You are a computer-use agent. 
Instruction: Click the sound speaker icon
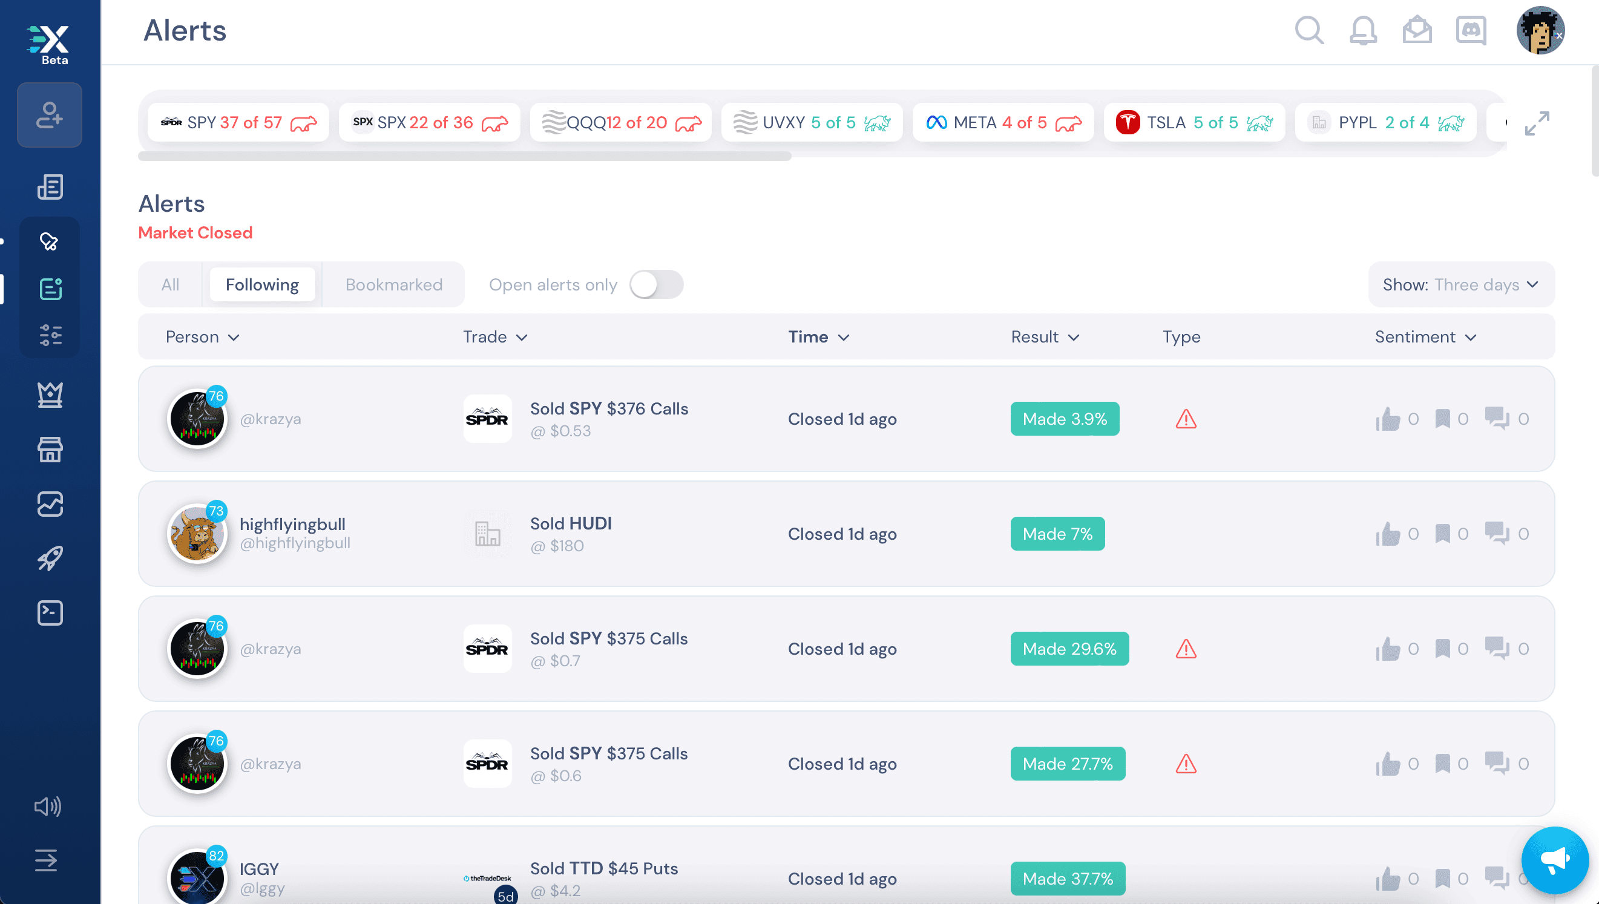tap(47, 807)
